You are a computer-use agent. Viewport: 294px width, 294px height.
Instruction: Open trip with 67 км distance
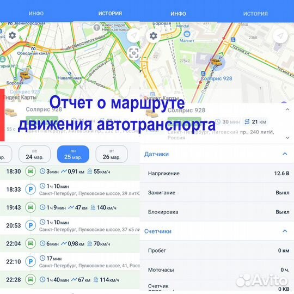point(70,279)
